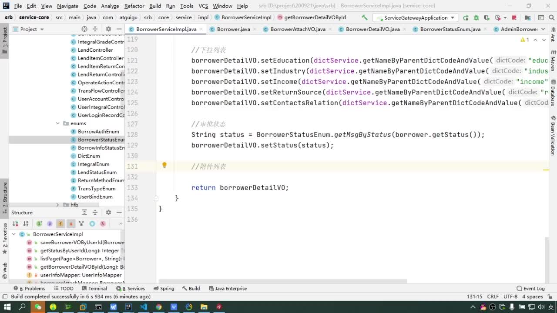Toggle Show Inherited in Structure toolbar
The width and height of the screenshot is (557, 313).
39,224
